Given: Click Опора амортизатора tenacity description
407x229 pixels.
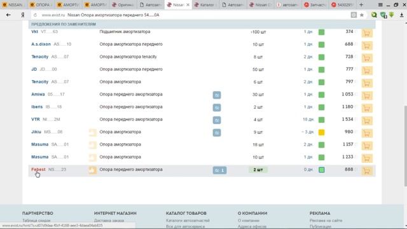Looking at the screenshot, I should 128,57.
